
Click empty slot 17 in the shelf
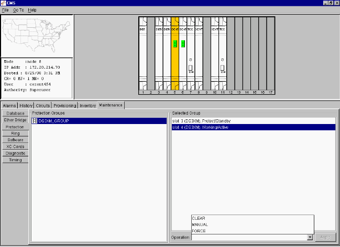coord(271,53)
